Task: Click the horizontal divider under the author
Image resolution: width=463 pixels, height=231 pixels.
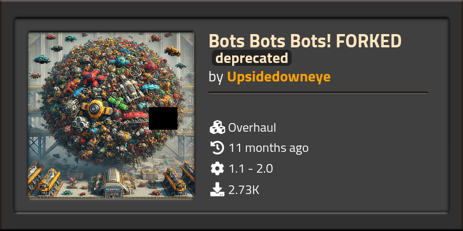Action: [318, 93]
